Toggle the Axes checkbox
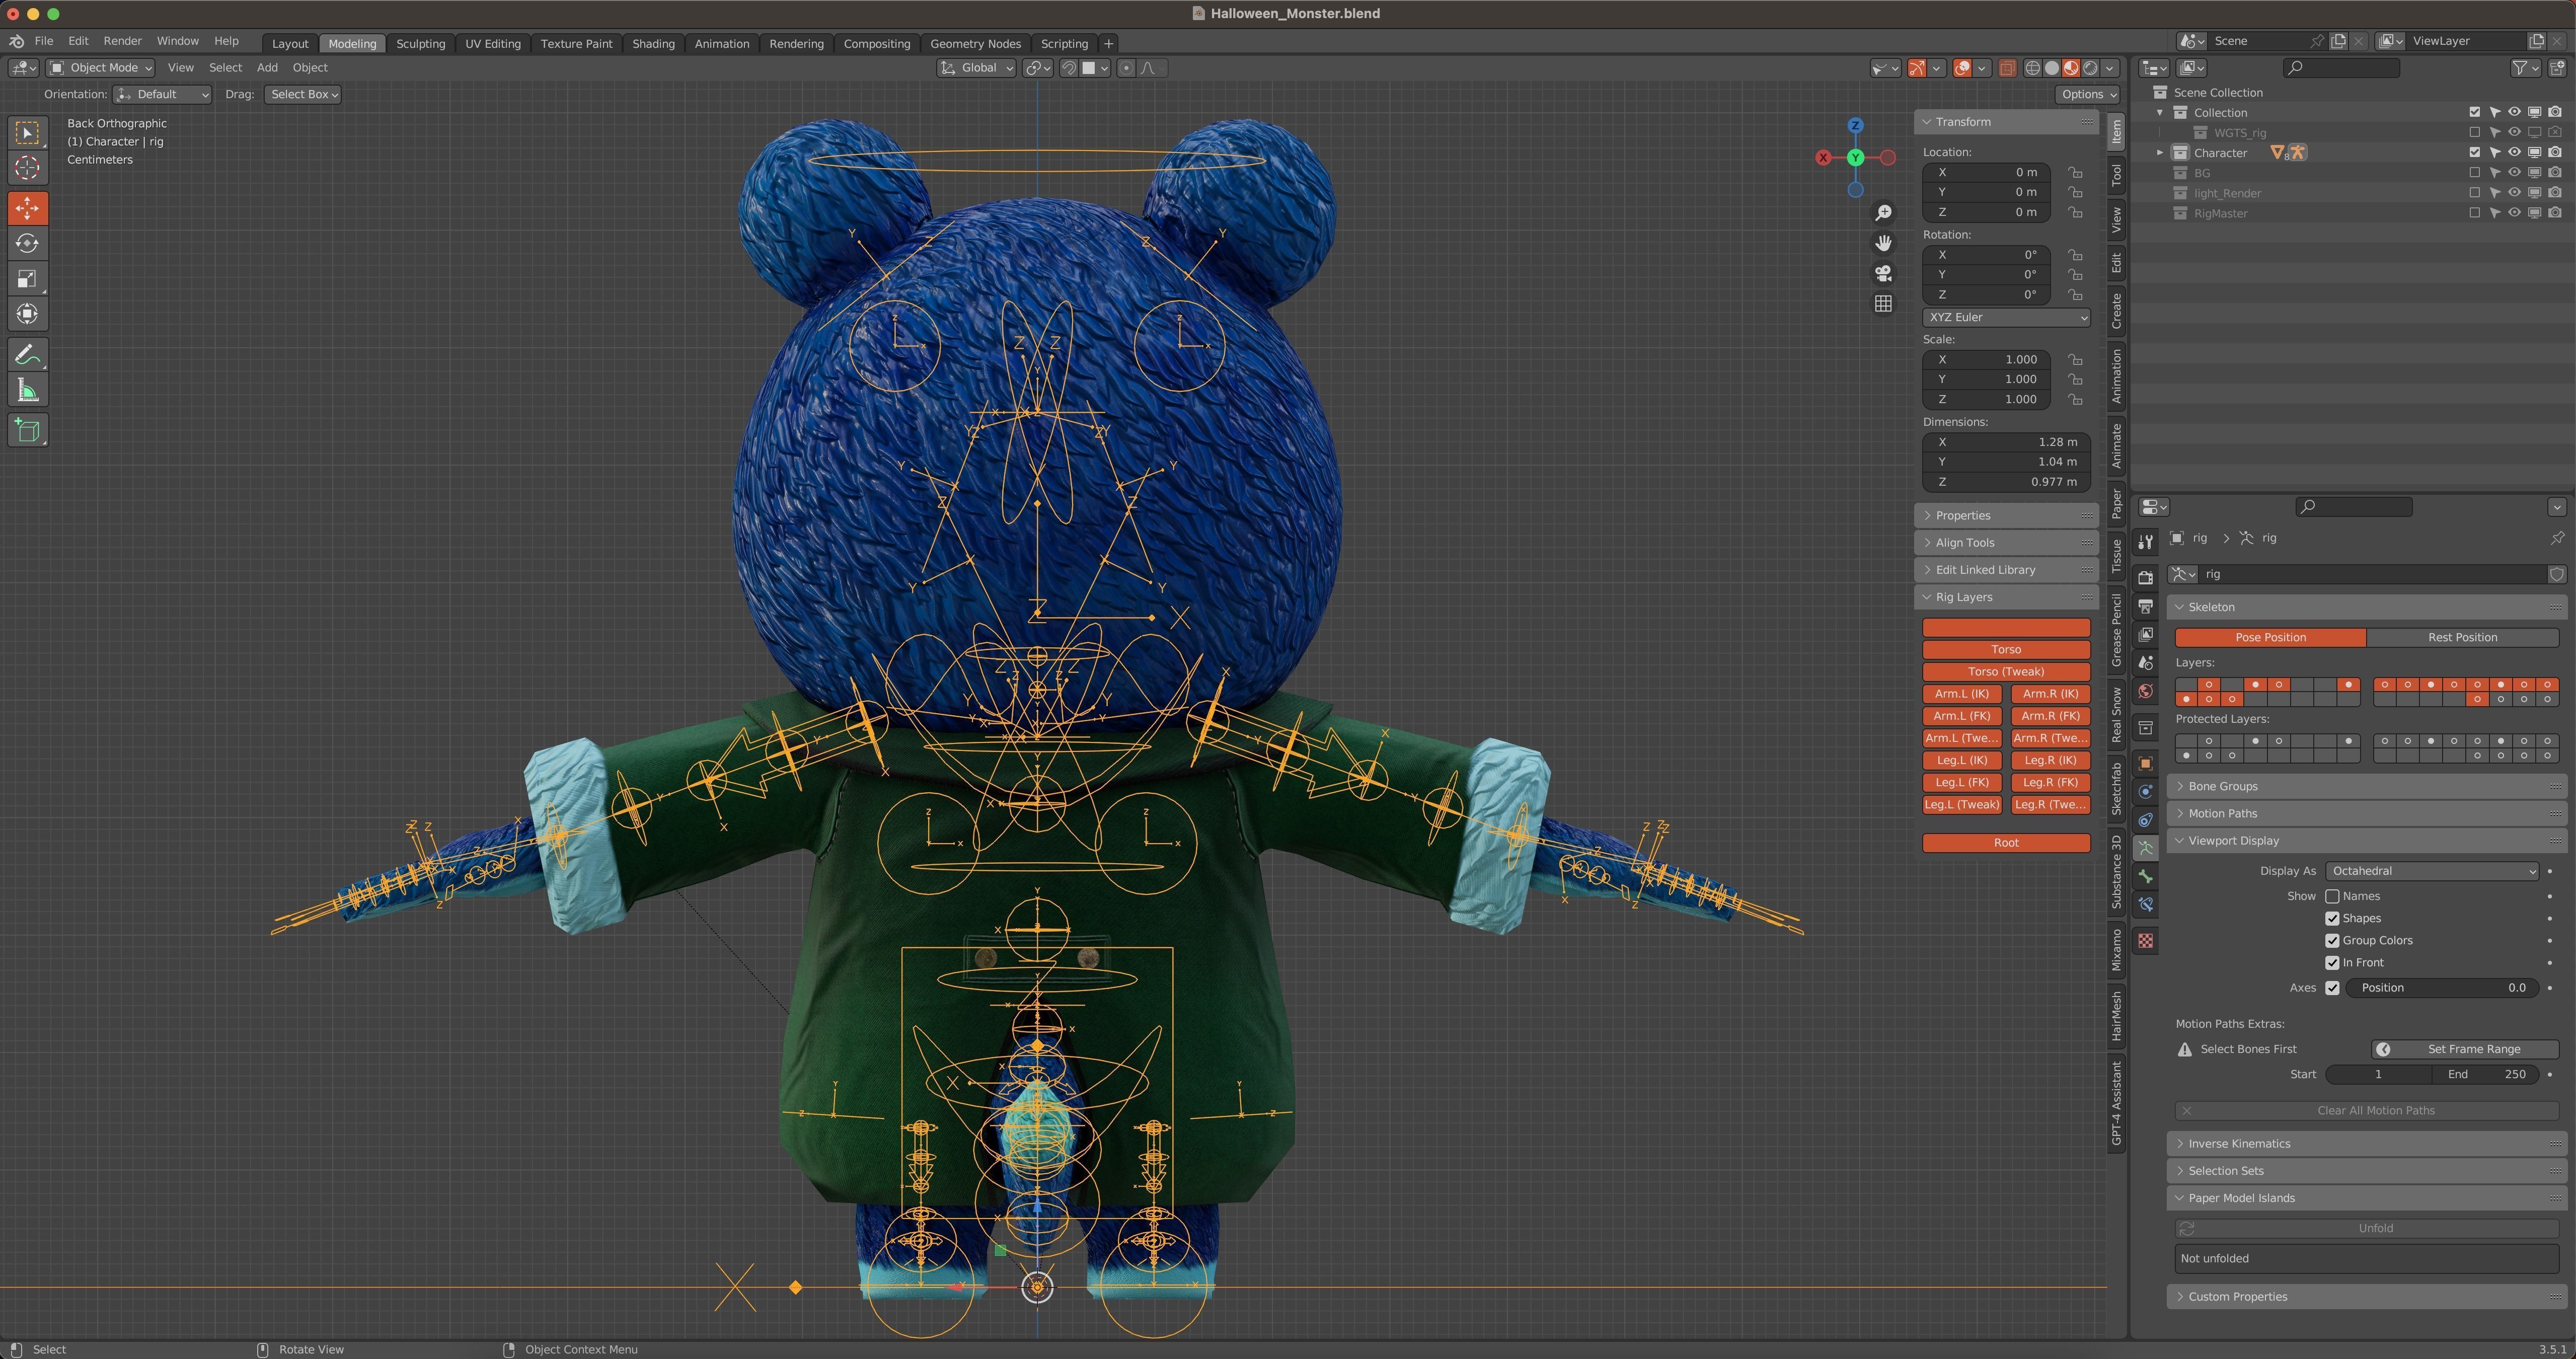The width and height of the screenshot is (2576, 1359). pos(2332,987)
